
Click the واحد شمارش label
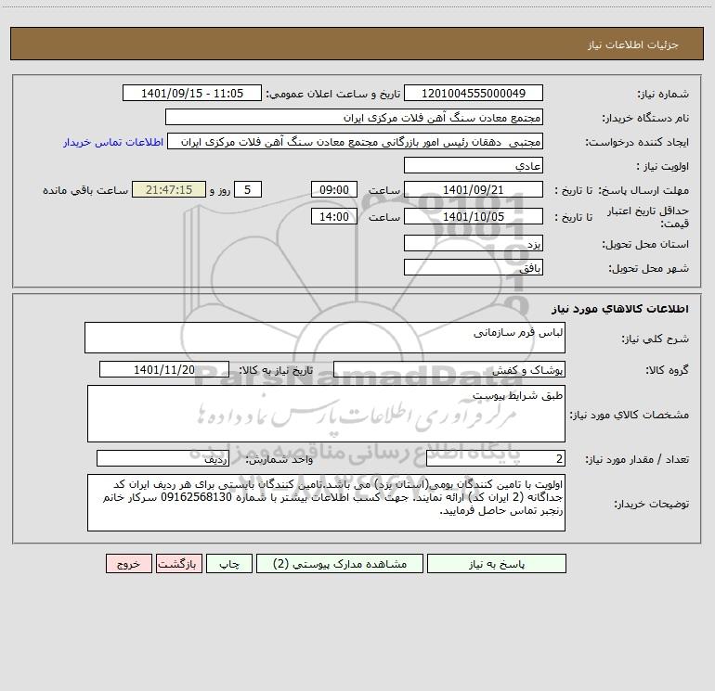[279, 460]
